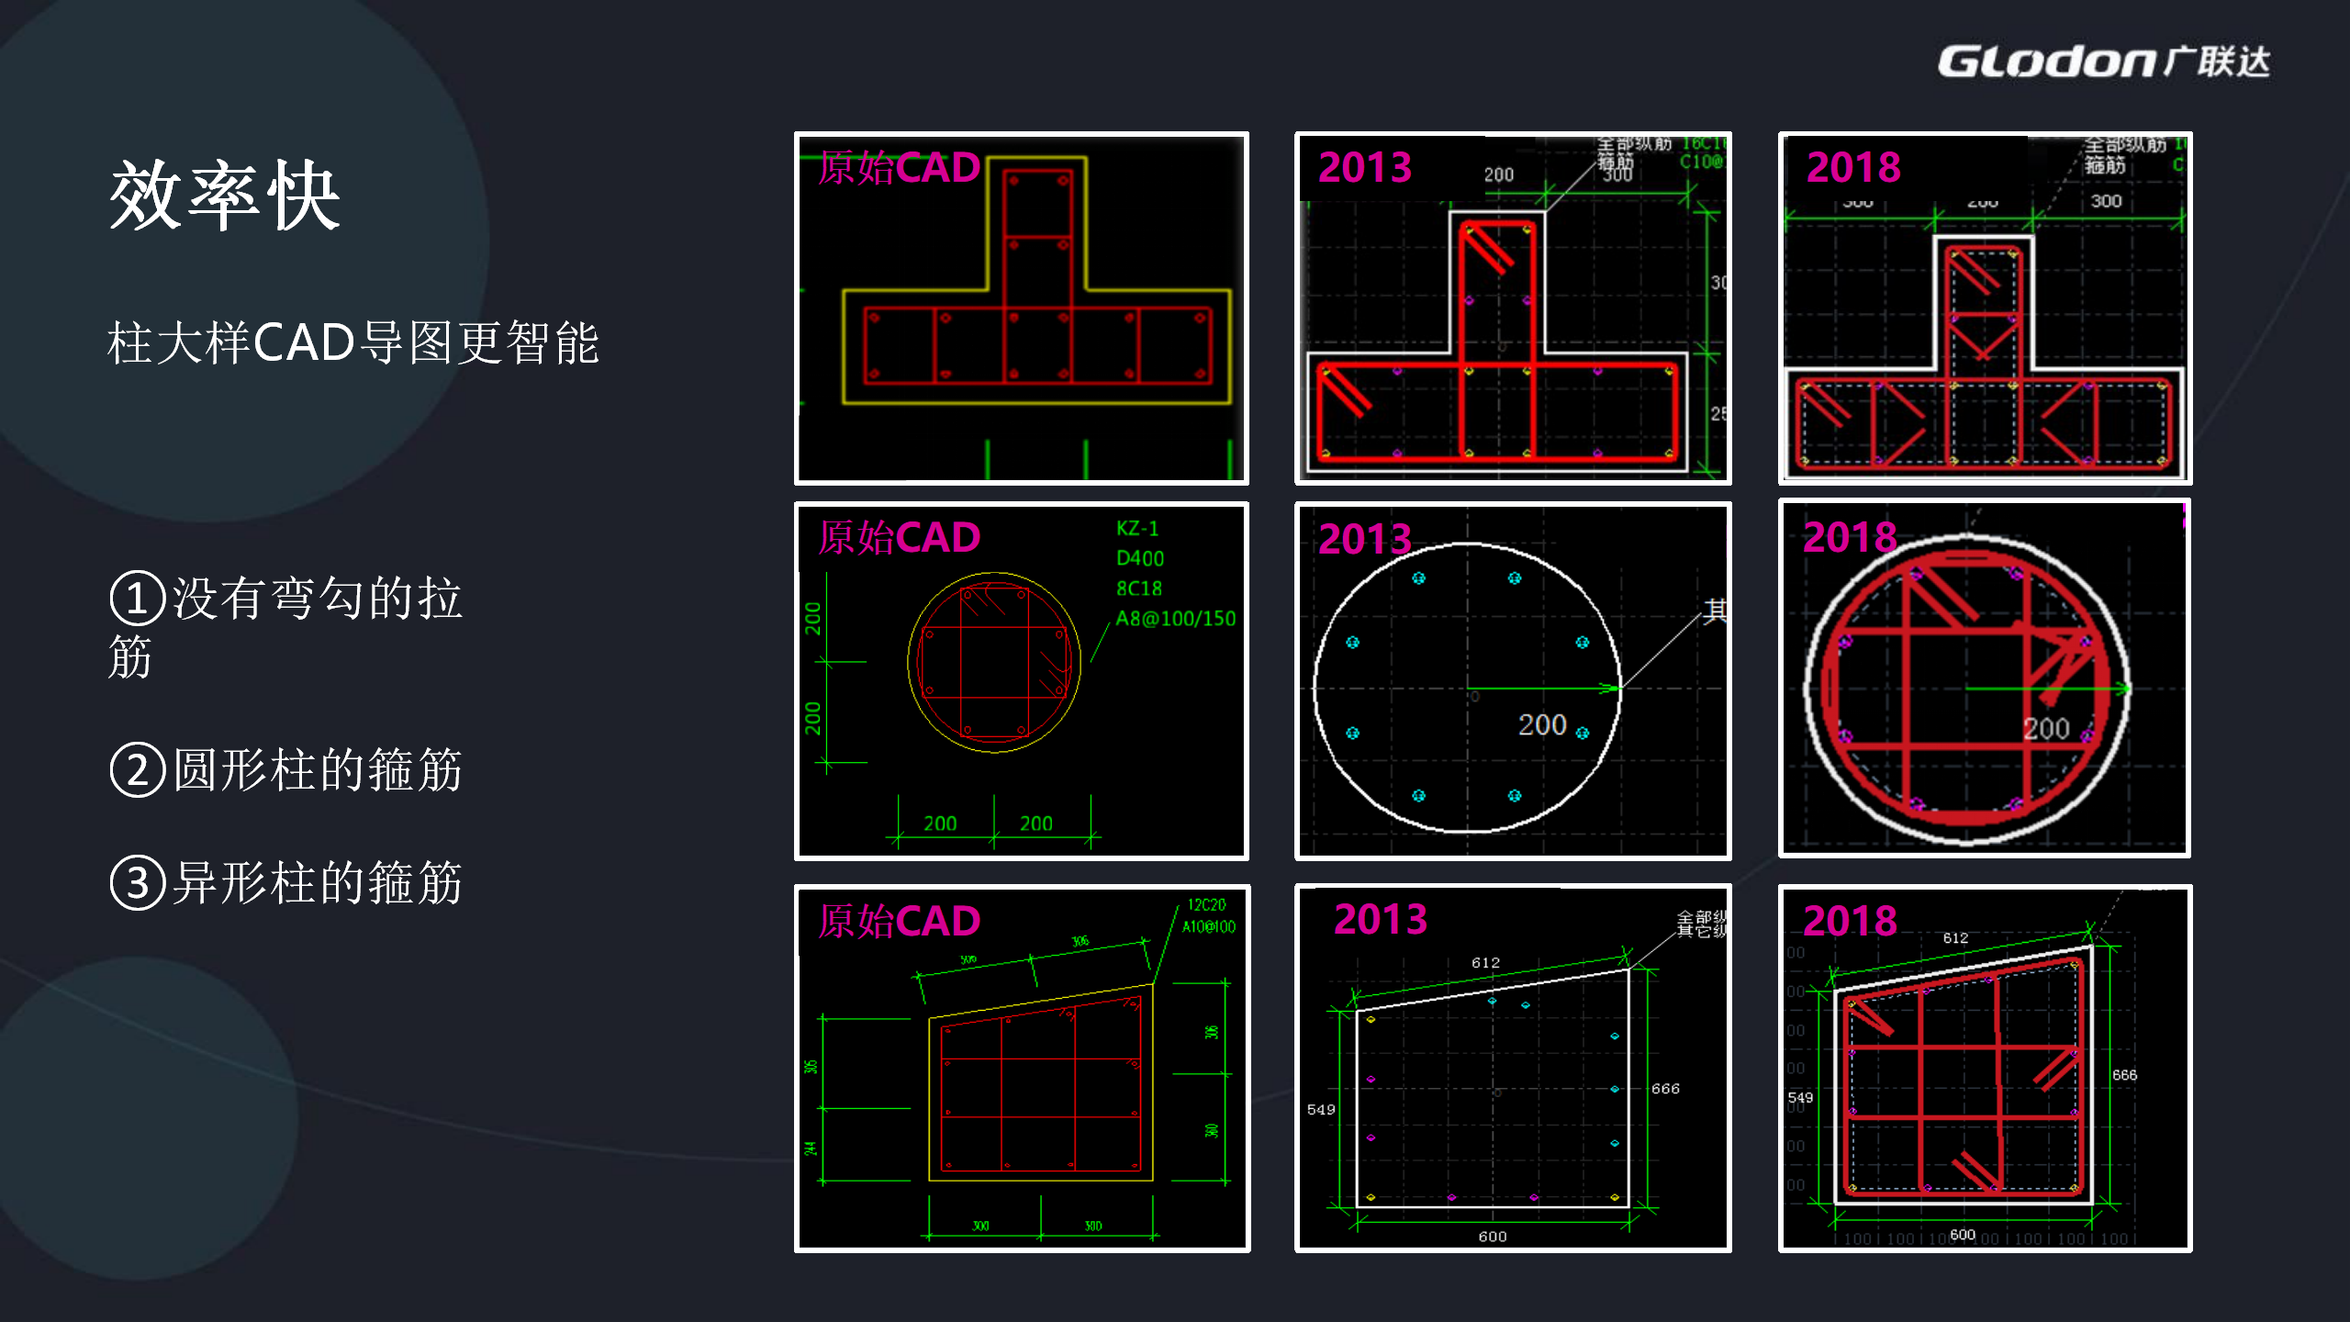Open the 2013 T-shaped column image
This screenshot has height=1322, width=2350.
click(1513, 308)
